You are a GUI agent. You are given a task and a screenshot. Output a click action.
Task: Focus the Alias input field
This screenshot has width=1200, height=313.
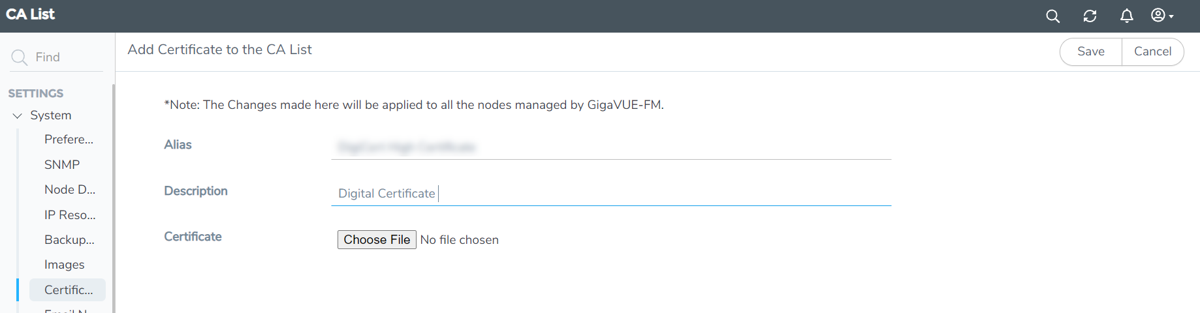click(610, 147)
